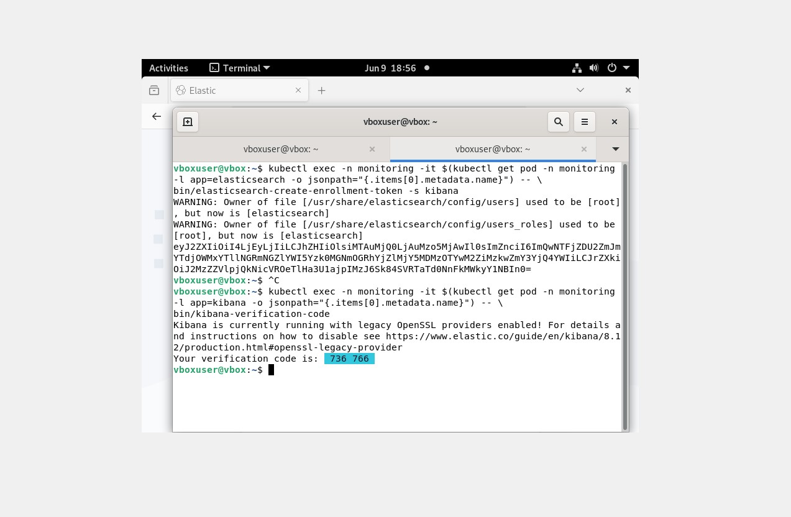Close the first terminal tab

[x=372, y=149]
